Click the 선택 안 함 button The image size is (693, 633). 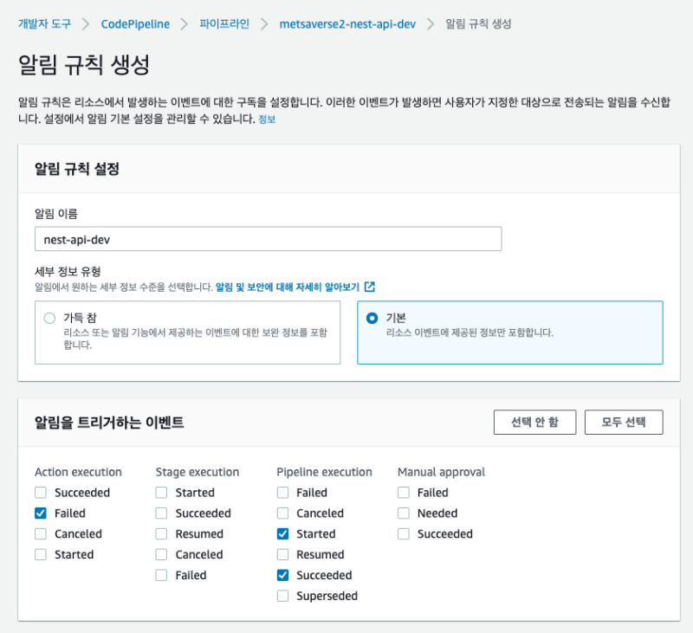click(x=534, y=423)
